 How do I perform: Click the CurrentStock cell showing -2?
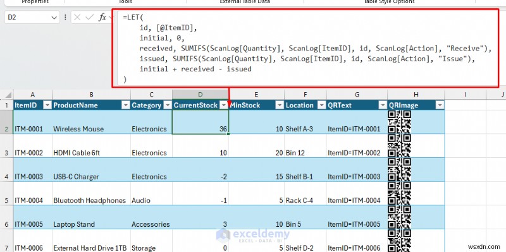pos(201,170)
